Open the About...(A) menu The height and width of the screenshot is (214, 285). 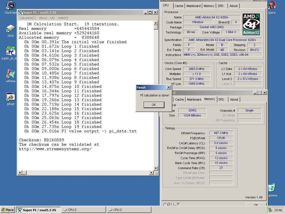[x=47, y=18]
